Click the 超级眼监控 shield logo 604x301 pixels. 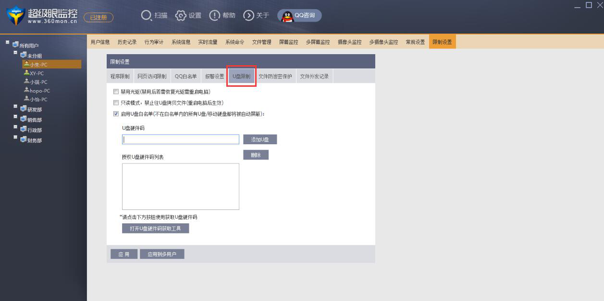(x=15, y=16)
